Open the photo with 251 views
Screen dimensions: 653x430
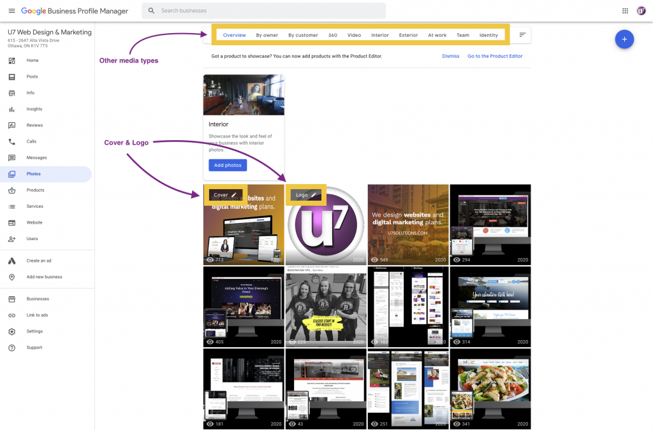click(408, 389)
